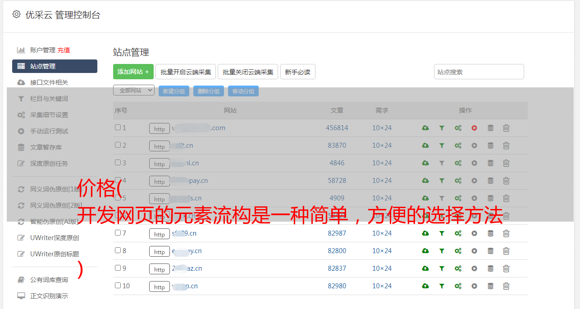
Task: Click the database stack icon in row 7
Action: pyautogui.click(x=490, y=233)
